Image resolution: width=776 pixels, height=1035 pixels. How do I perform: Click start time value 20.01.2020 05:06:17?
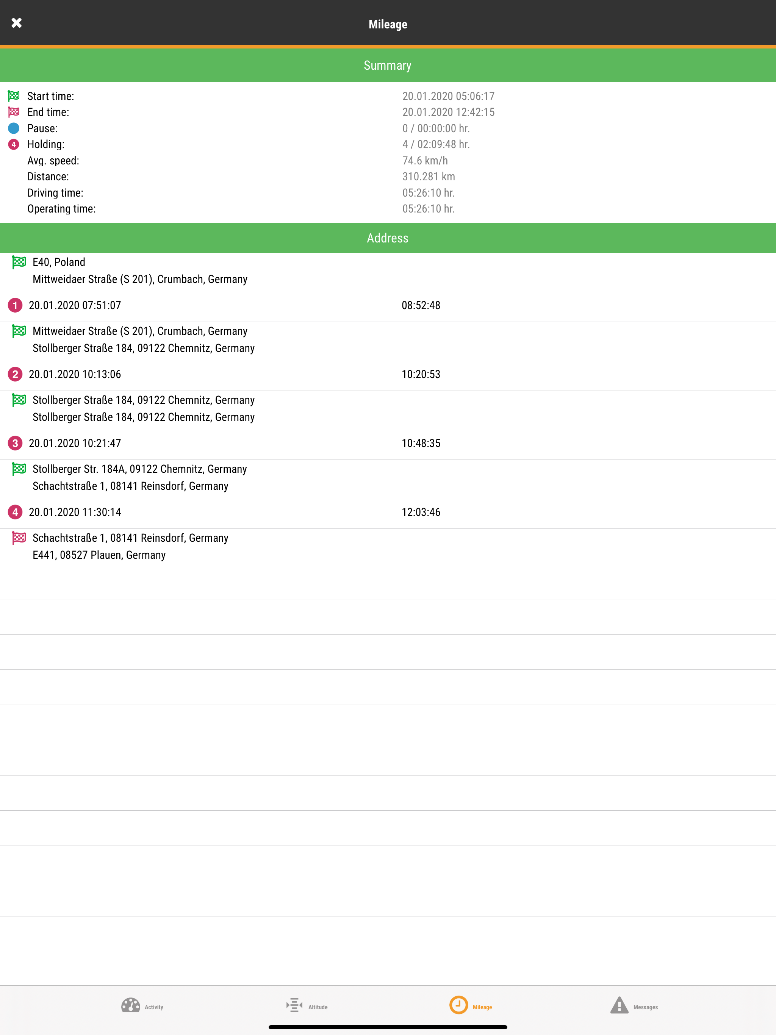point(448,96)
